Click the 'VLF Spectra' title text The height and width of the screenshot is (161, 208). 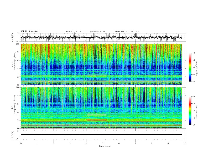pyautogui.click(x=30, y=32)
